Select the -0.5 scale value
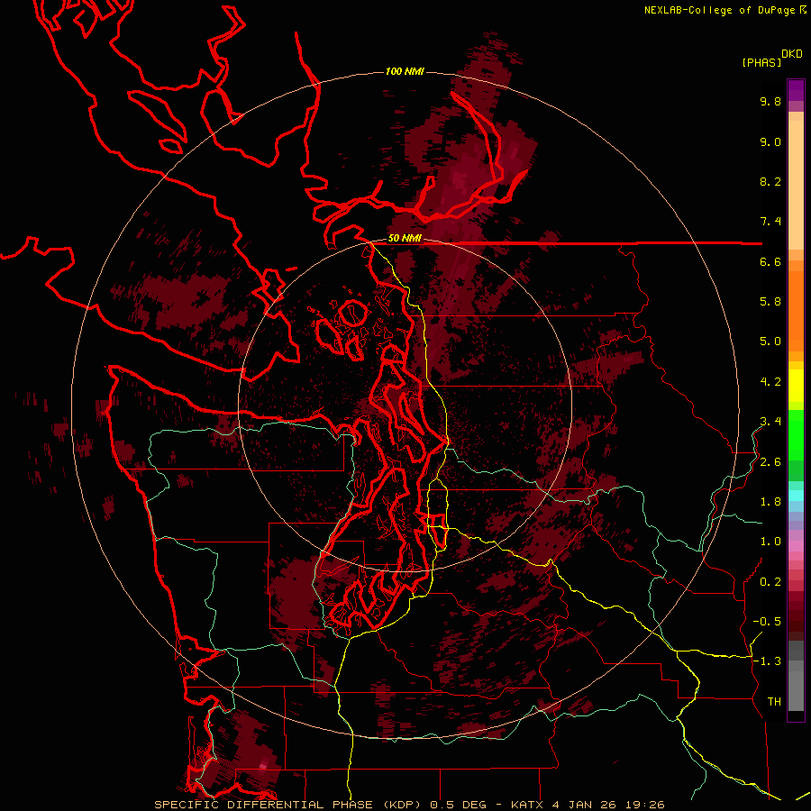Image resolution: width=811 pixels, height=811 pixels. click(767, 622)
